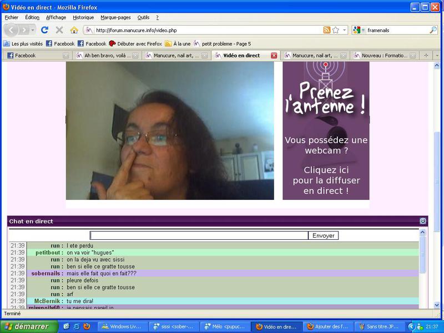Click the RSS feed icon in address bar
Image resolution: width=444 pixels, height=333 pixels.
pyautogui.click(x=327, y=30)
